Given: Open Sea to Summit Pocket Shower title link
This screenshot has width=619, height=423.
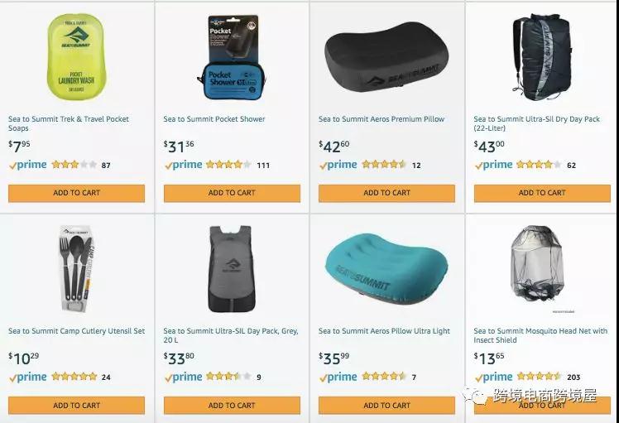Looking at the screenshot, I should click(214, 119).
